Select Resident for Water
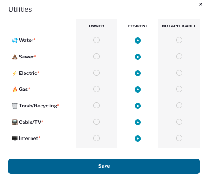Viewport: 203px width, 181px height. 138,41
